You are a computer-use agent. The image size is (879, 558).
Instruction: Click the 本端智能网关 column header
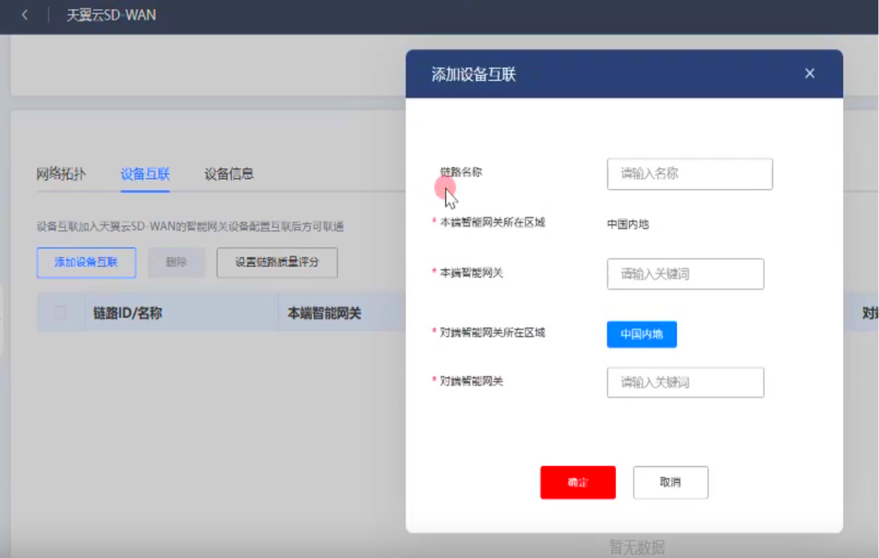(325, 312)
